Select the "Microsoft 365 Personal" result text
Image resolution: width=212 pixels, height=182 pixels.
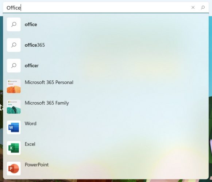49,82
